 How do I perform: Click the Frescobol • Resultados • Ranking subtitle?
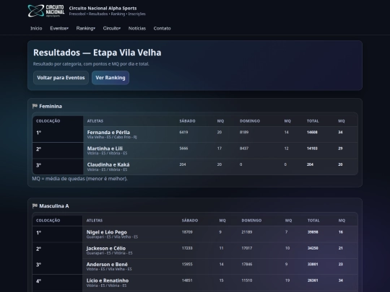(x=107, y=14)
